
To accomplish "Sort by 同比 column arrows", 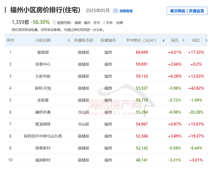I will click(x=206, y=40).
